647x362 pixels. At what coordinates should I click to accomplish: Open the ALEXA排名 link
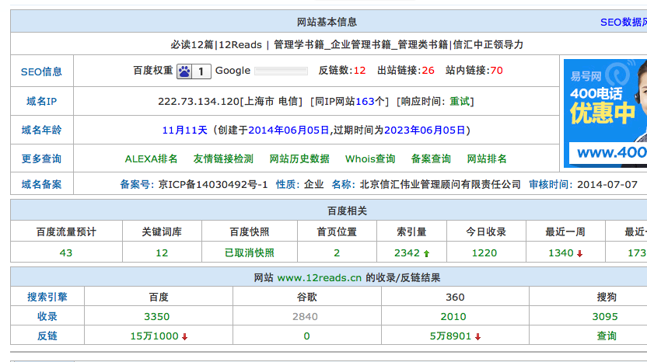pos(151,158)
